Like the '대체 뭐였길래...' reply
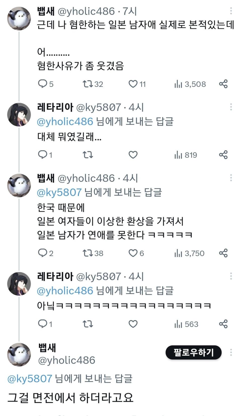The width and height of the screenshot is (243, 416). pos(133,155)
